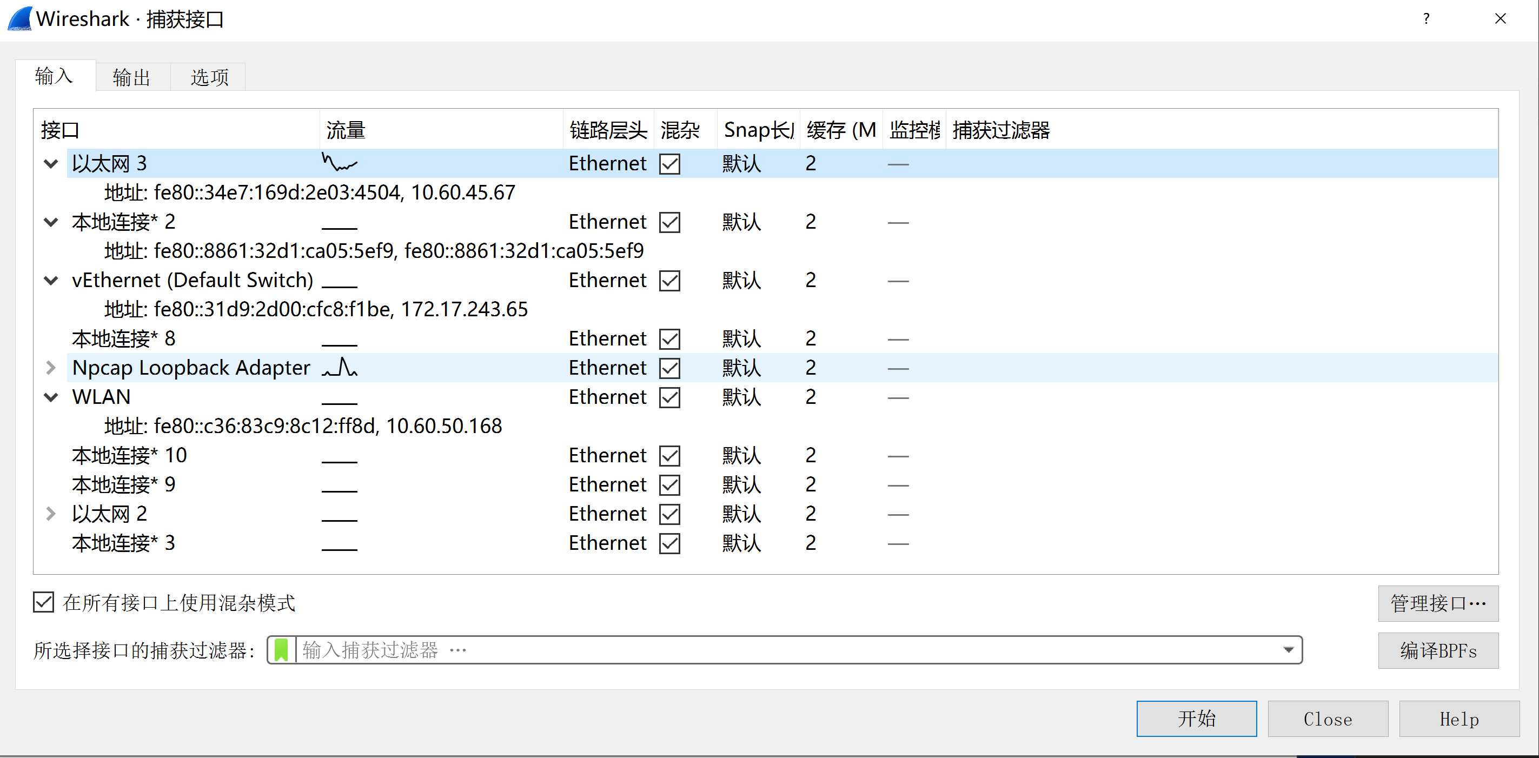Click Ethernet link-layer cell for 以太网 3

[x=608, y=164]
